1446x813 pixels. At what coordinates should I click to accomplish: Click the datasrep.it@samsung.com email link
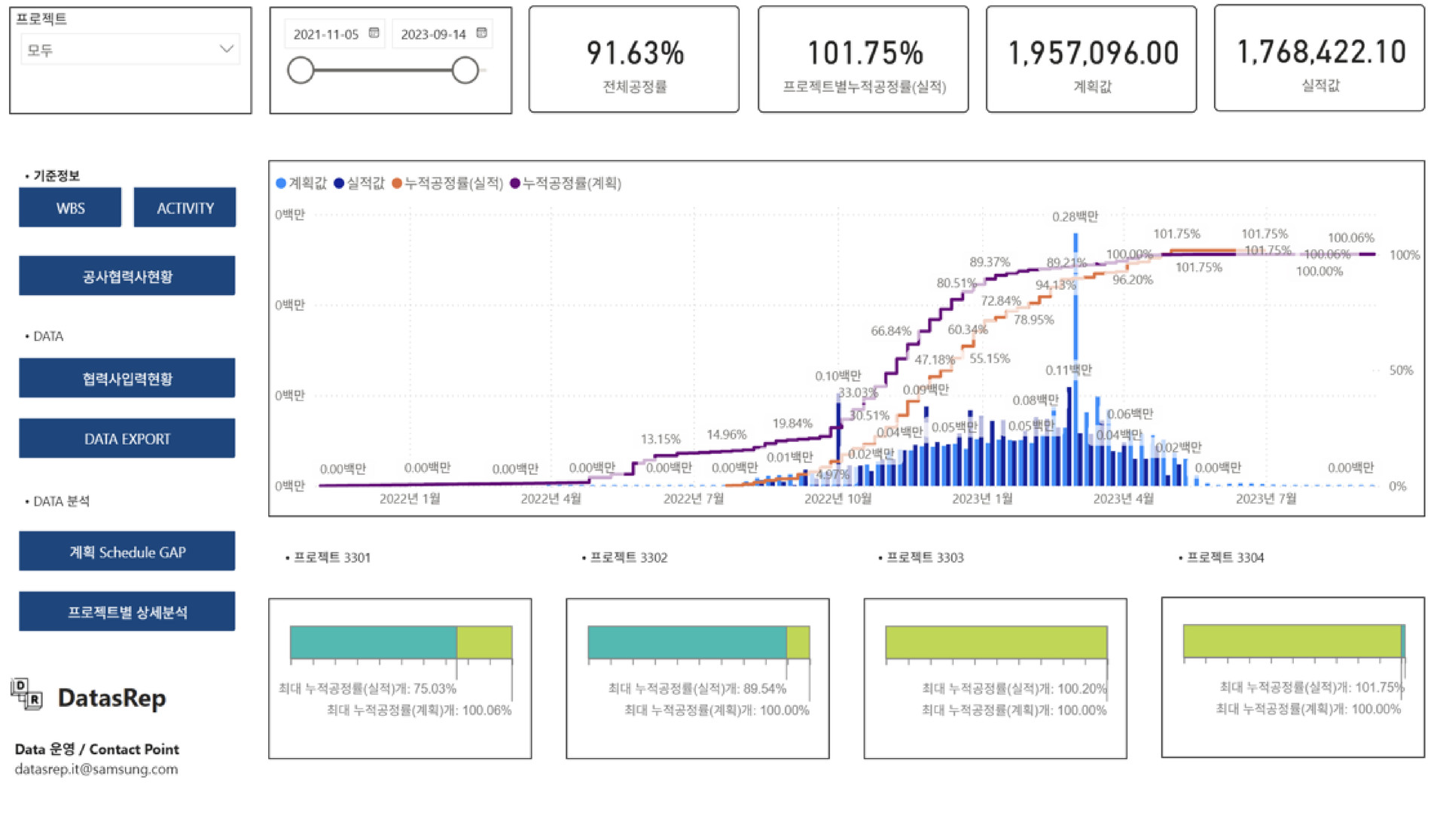click(x=98, y=769)
